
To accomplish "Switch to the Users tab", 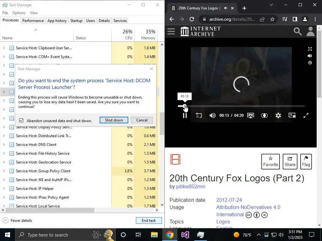I will [91, 20].
